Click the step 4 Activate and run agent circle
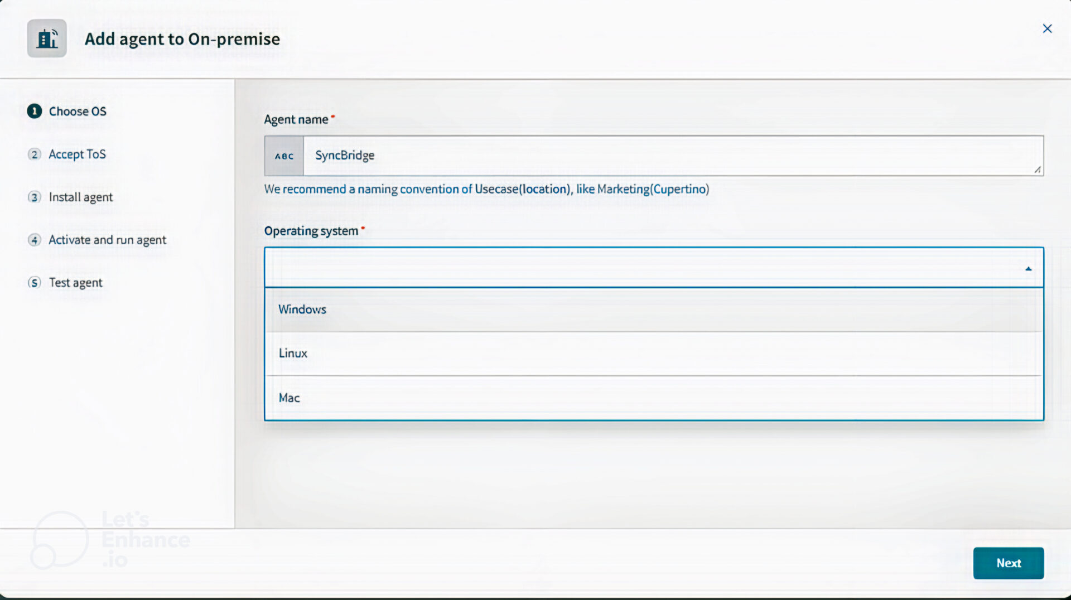This screenshot has height=600, width=1071. point(35,240)
